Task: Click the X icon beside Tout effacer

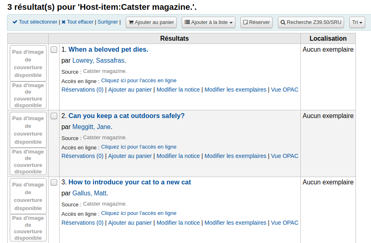Action: (x=64, y=22)
